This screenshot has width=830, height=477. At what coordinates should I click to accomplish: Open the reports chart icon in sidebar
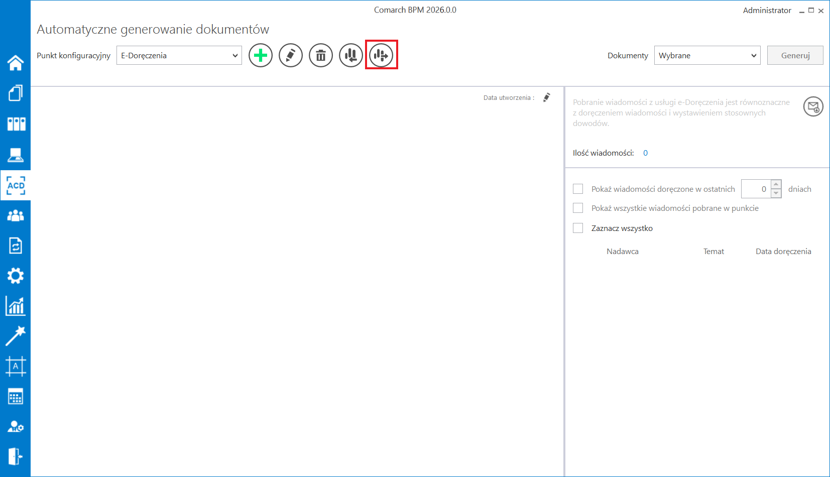[16, 306]
